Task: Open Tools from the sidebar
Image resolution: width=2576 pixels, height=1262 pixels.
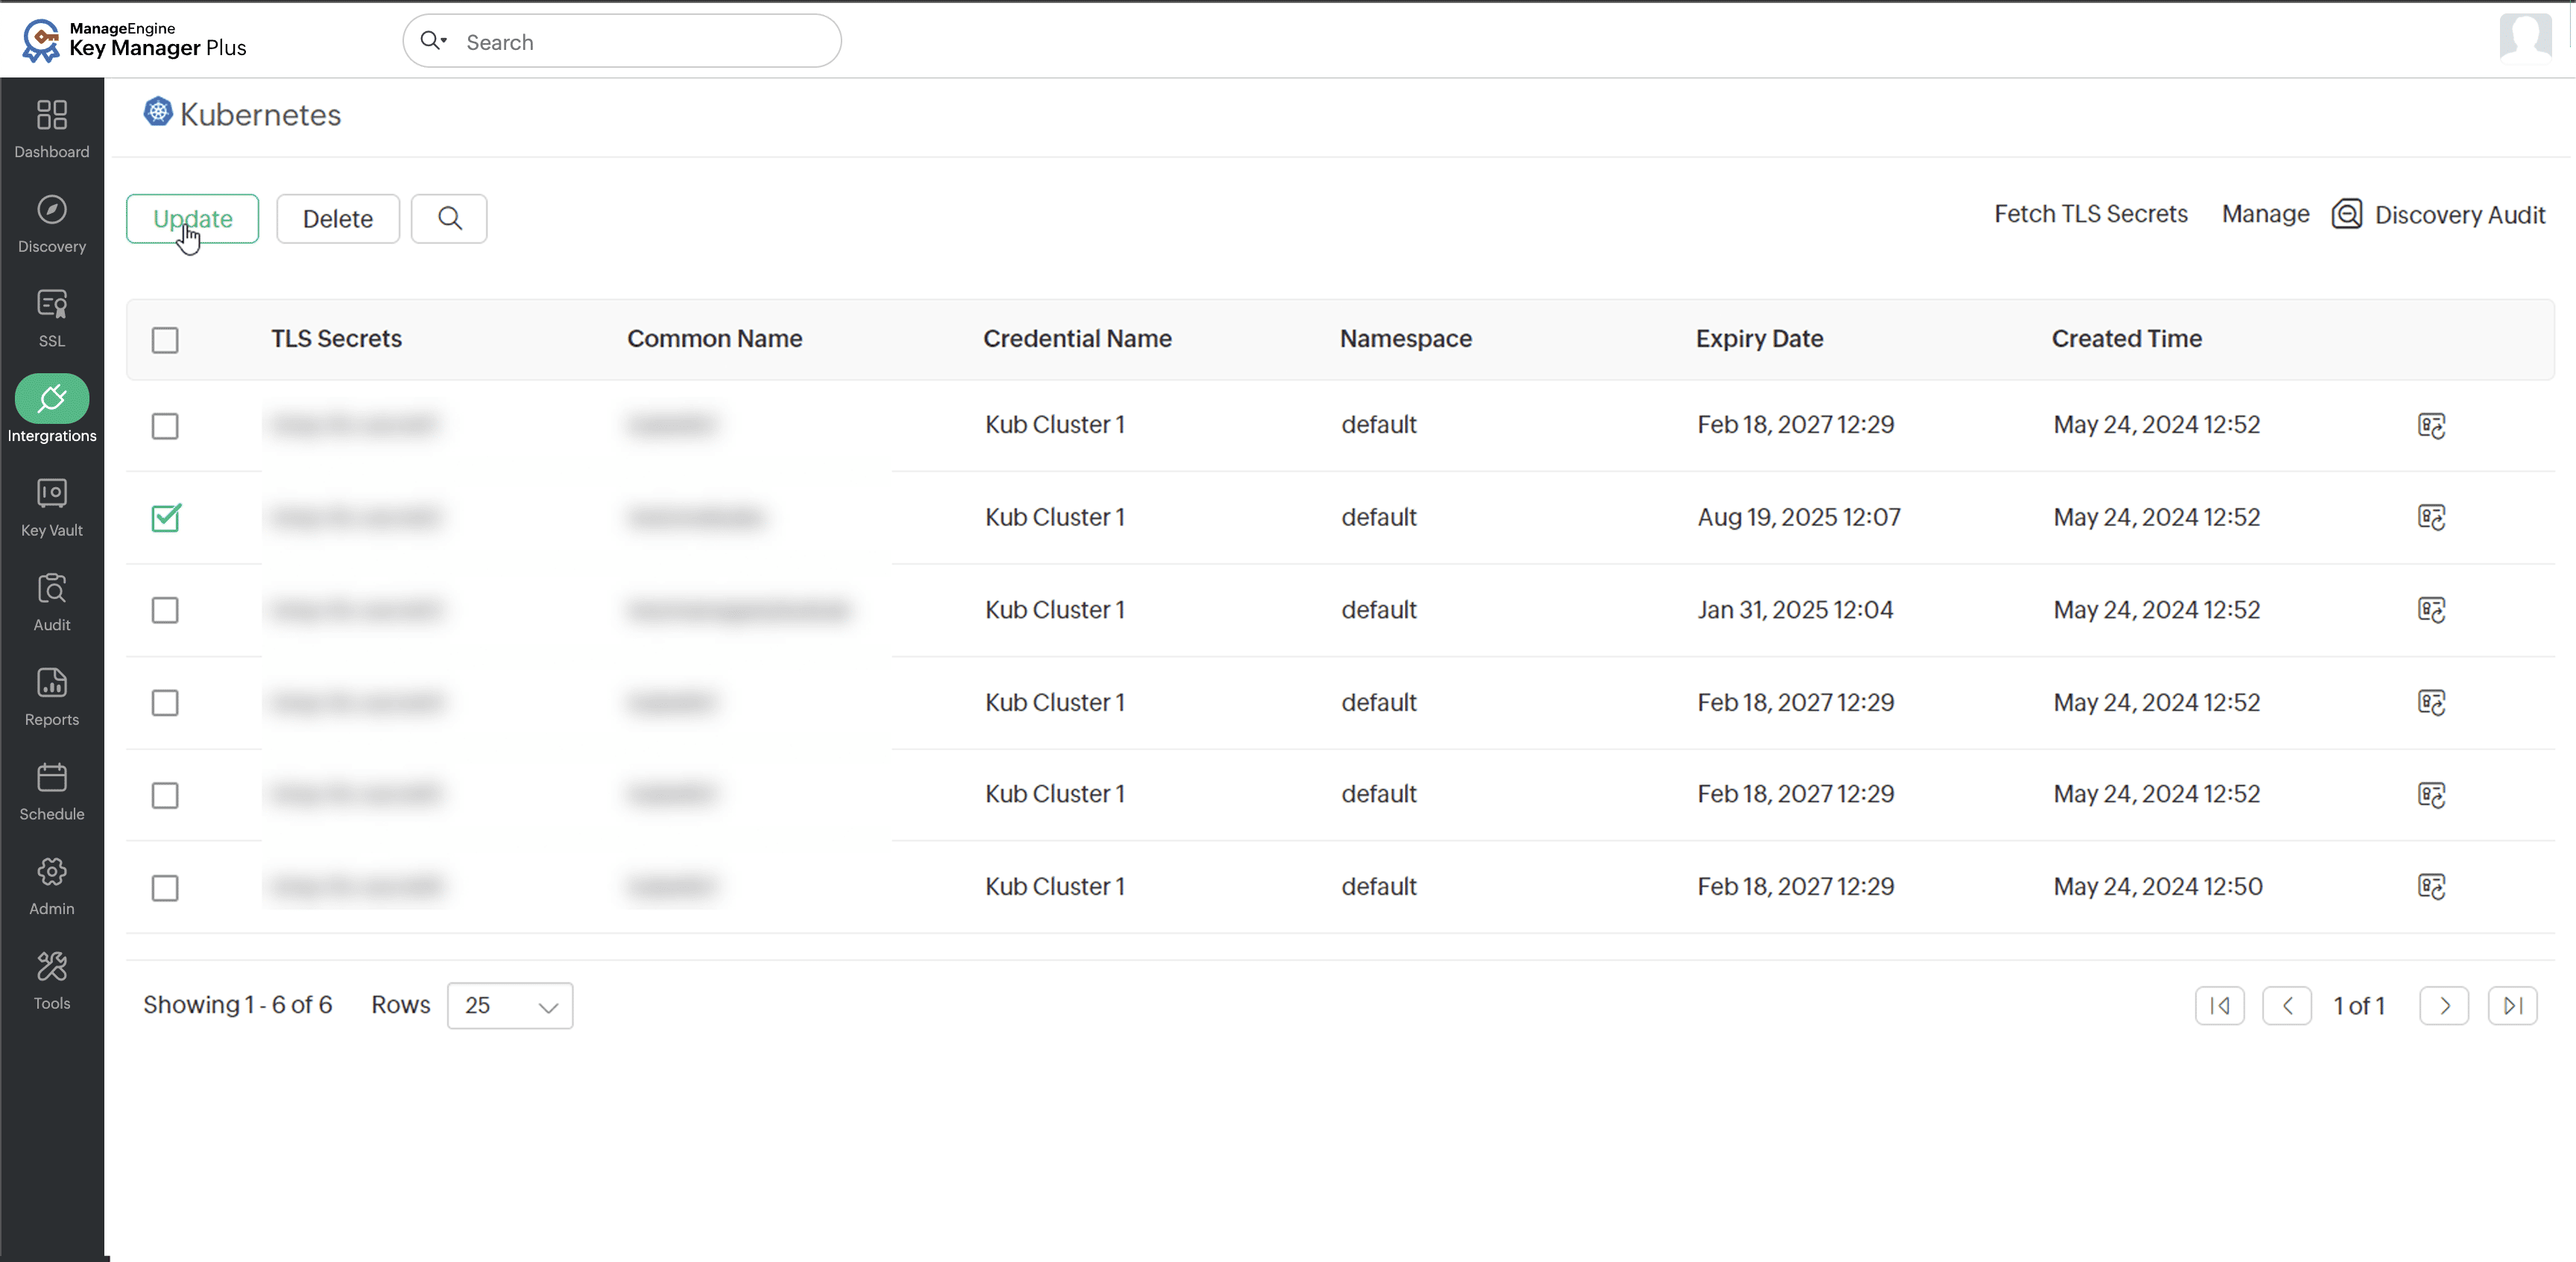Action: (x=52, y=981)
